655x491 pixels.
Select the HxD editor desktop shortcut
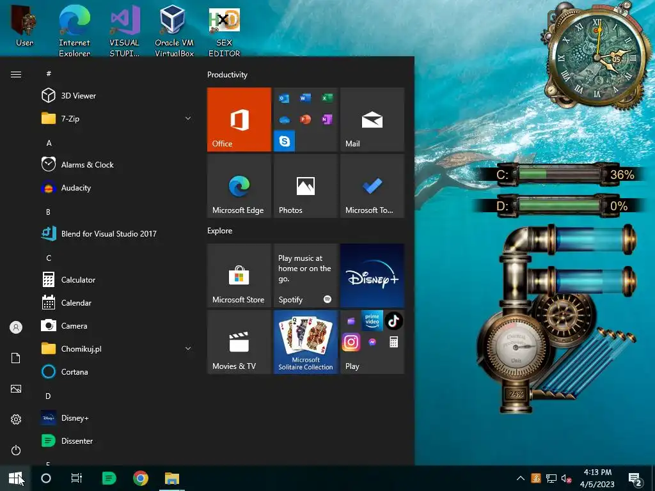tap(225, 32)
